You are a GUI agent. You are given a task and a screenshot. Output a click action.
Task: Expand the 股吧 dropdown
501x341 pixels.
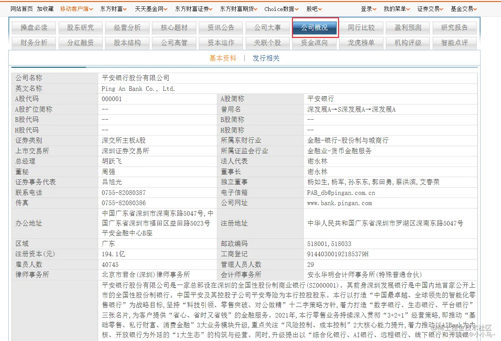click(314, 9)
